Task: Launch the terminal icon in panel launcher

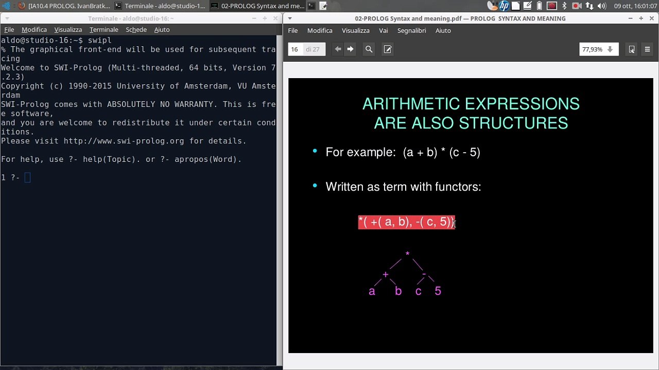Action: (x=311, y=6)
